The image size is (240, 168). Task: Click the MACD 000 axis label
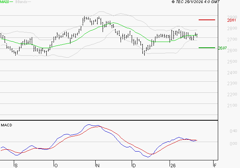coord(233,144)
